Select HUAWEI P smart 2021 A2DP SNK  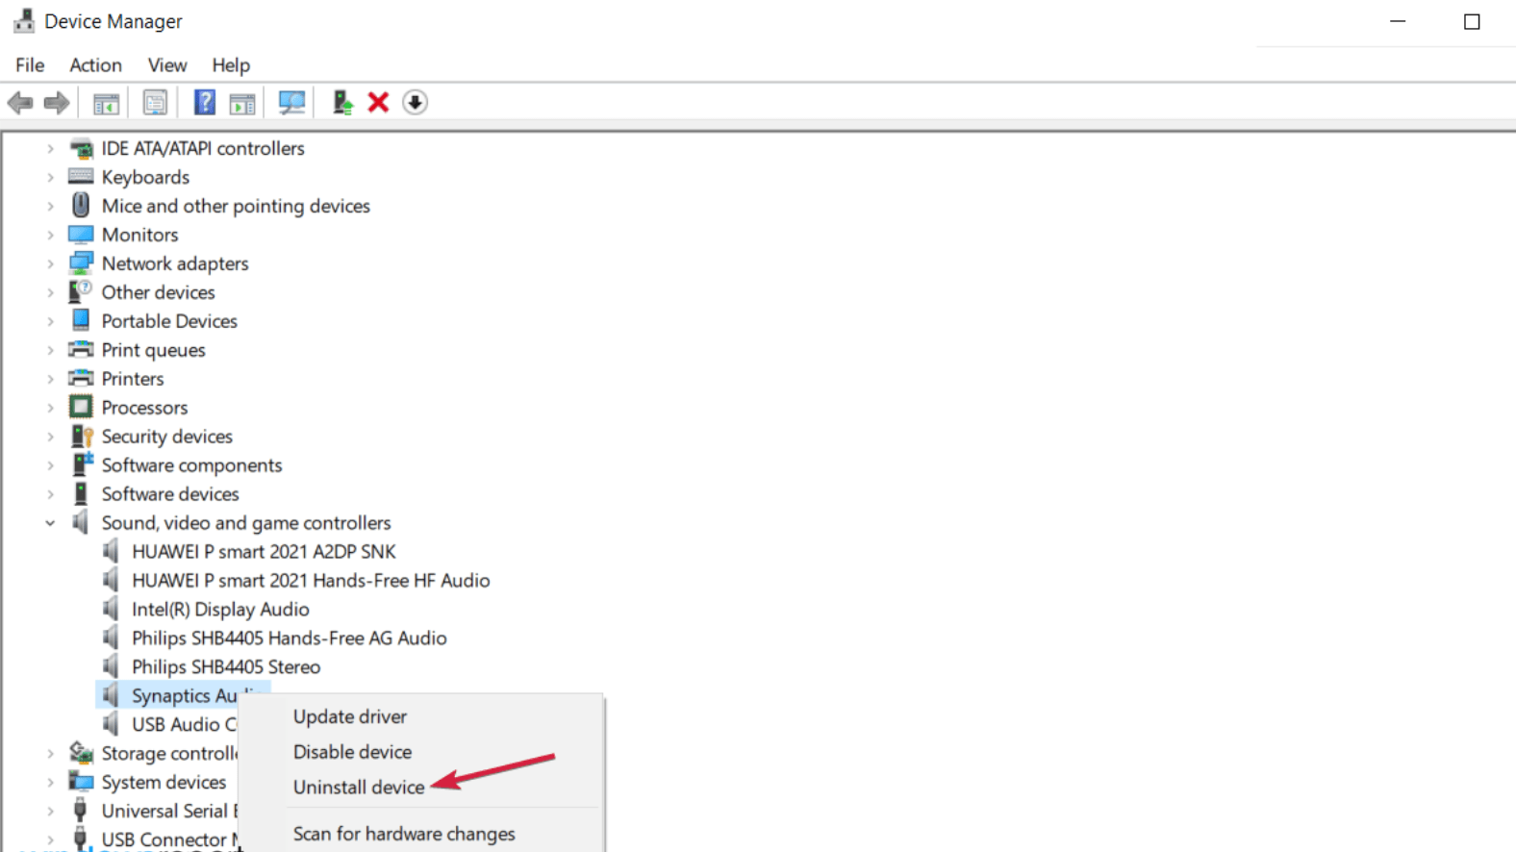tap(264, 552)
